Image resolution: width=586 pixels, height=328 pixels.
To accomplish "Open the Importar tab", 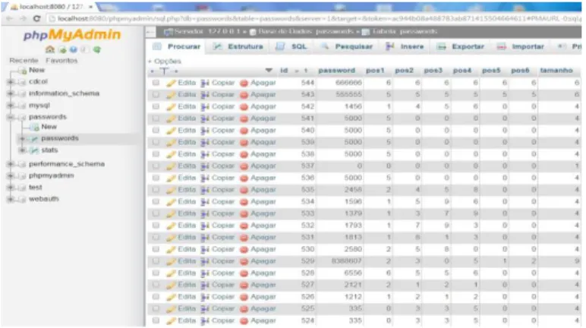I will [x=521, y=47].
